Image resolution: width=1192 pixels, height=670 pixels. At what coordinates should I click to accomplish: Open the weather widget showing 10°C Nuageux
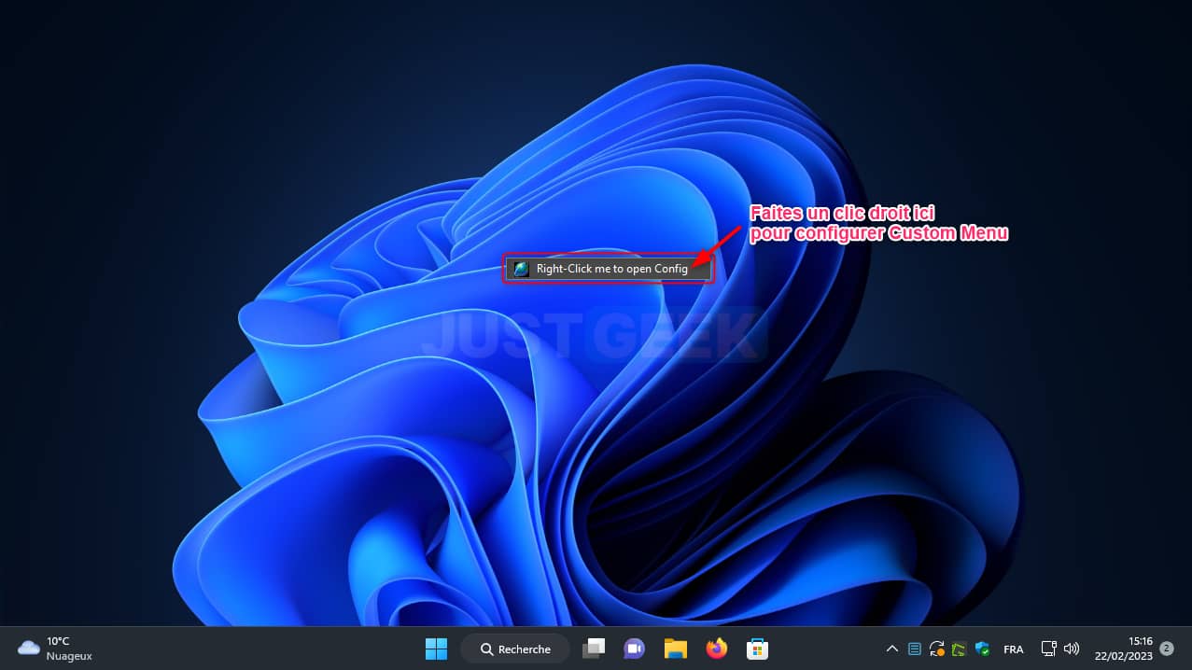pyautogui.click(x=56, y=649)
